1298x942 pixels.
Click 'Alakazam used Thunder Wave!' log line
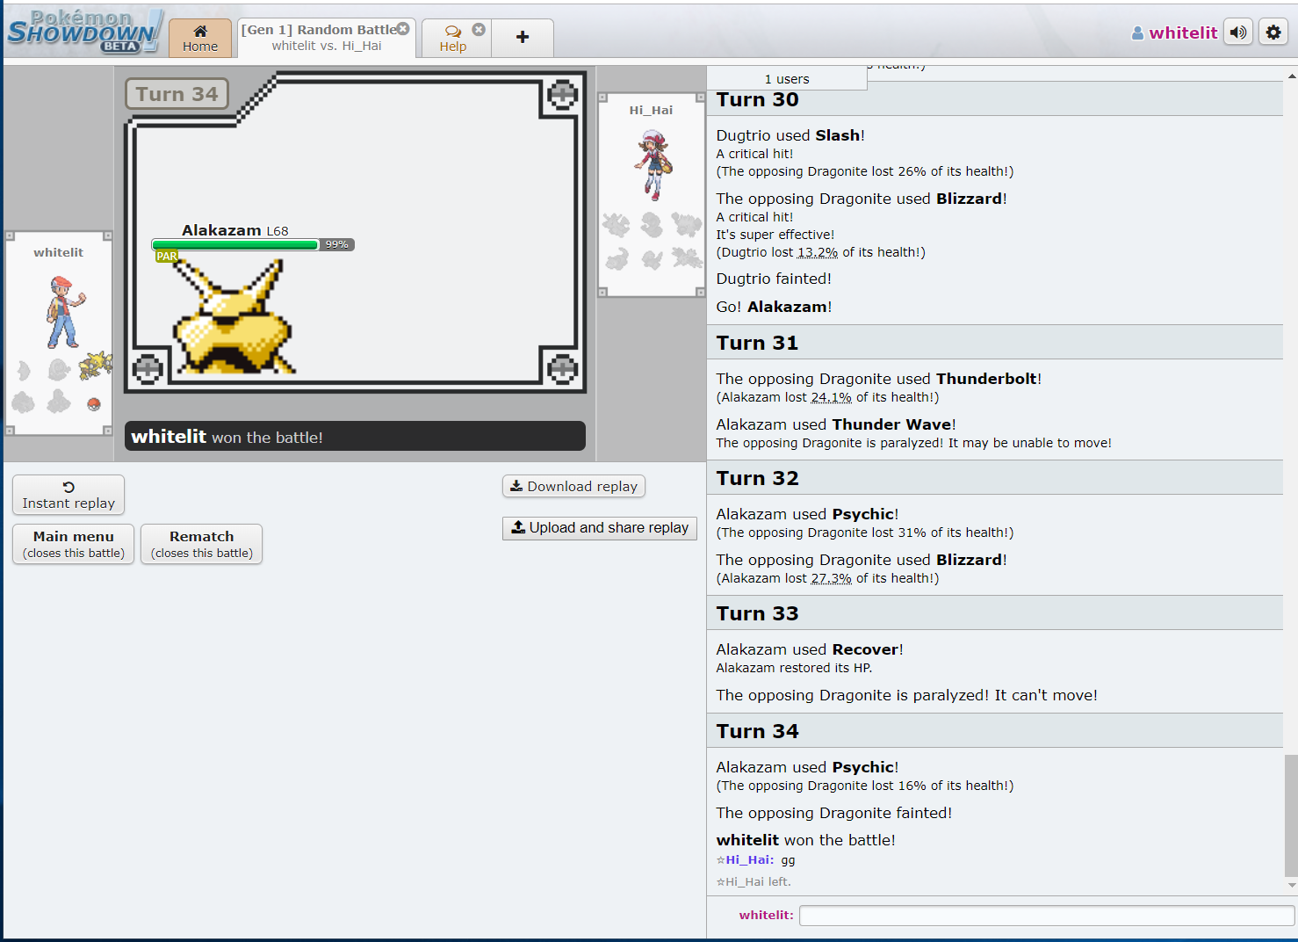(x=836, y=424)
